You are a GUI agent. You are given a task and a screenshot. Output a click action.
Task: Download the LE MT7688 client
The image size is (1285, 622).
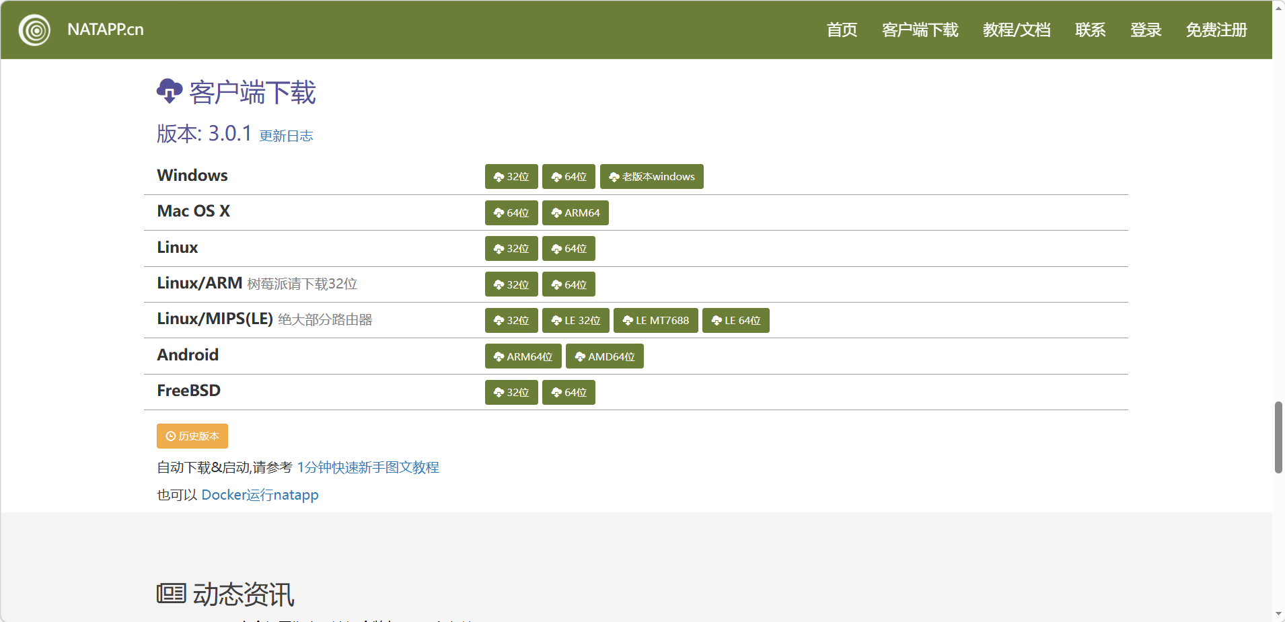[656, 321]
